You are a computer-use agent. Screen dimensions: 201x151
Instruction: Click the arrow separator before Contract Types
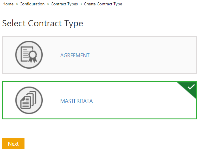(48, 4)
